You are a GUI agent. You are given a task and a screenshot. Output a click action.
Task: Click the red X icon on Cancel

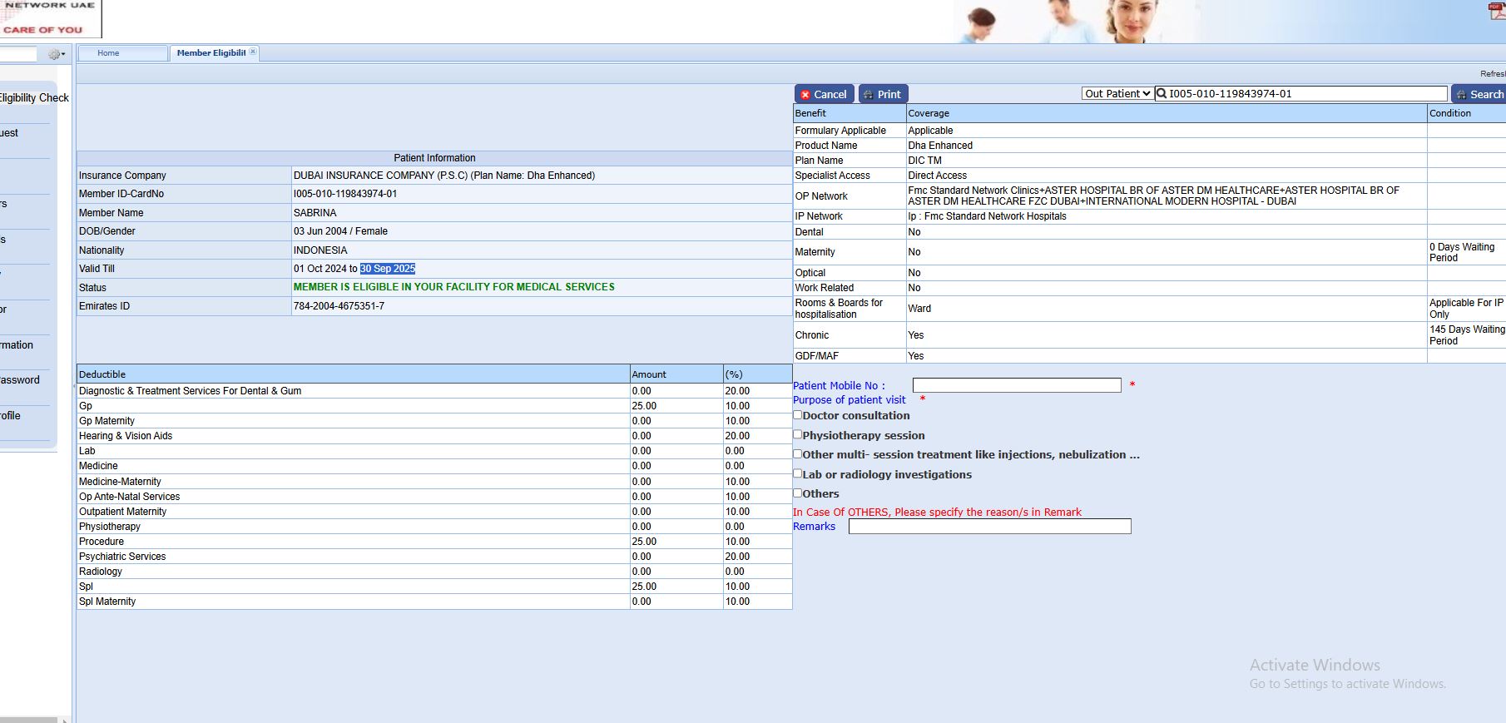click(x=805, y=95)
